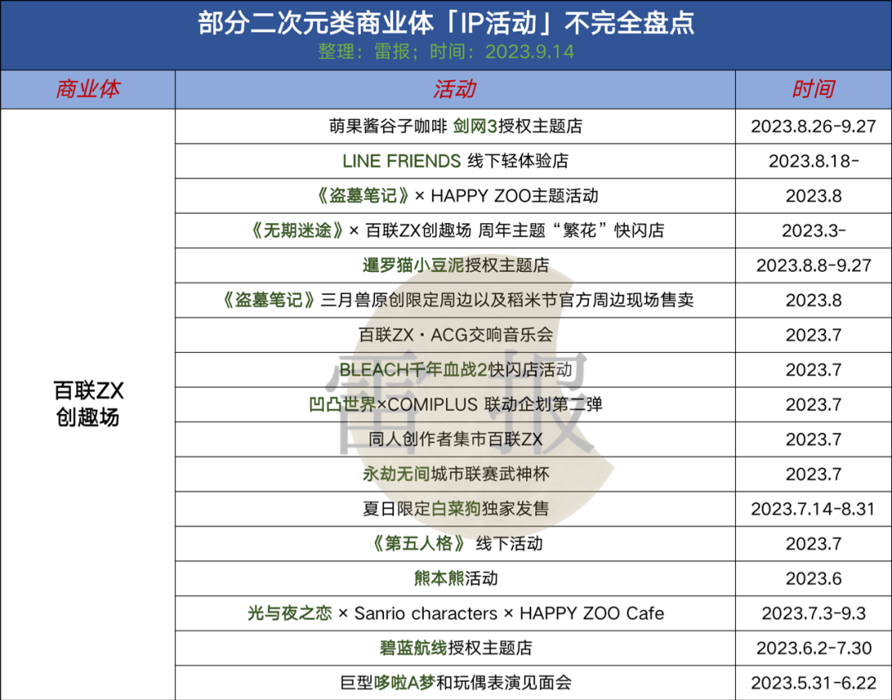Image resolution: width=892 pixels, height=700 pixels.
Task: Click the 百联ZX创趣场 merged cell
Action: click(88, 404)
